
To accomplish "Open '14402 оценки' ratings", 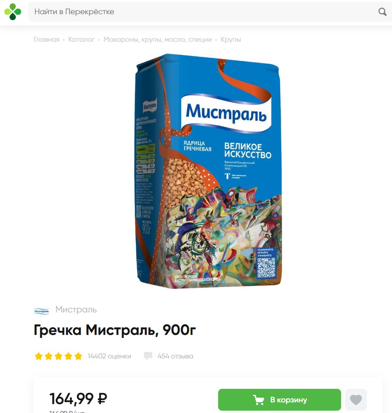I will point(109,356).
